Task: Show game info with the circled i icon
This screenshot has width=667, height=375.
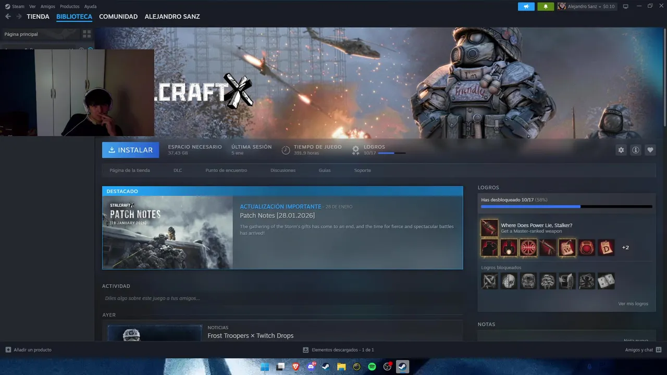Action: [x=636, y=150]
